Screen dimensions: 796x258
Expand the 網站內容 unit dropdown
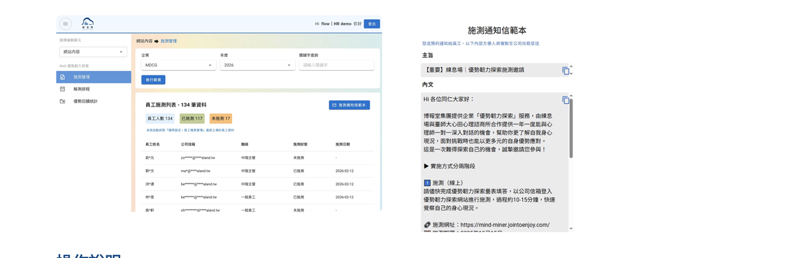click(x=93, y=52)
